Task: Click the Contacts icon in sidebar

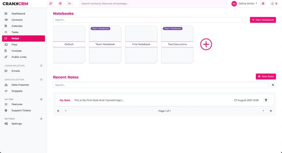Action: [6, 20]
